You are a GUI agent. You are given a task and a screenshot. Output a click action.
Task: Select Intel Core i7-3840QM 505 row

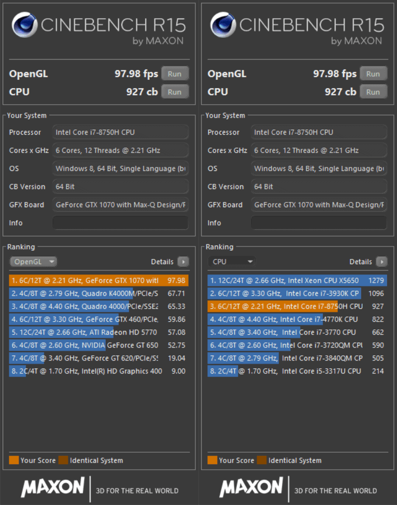(x=297, y=358)
